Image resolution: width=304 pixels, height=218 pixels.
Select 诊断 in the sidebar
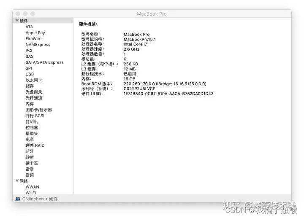click(x=30, y=157)
